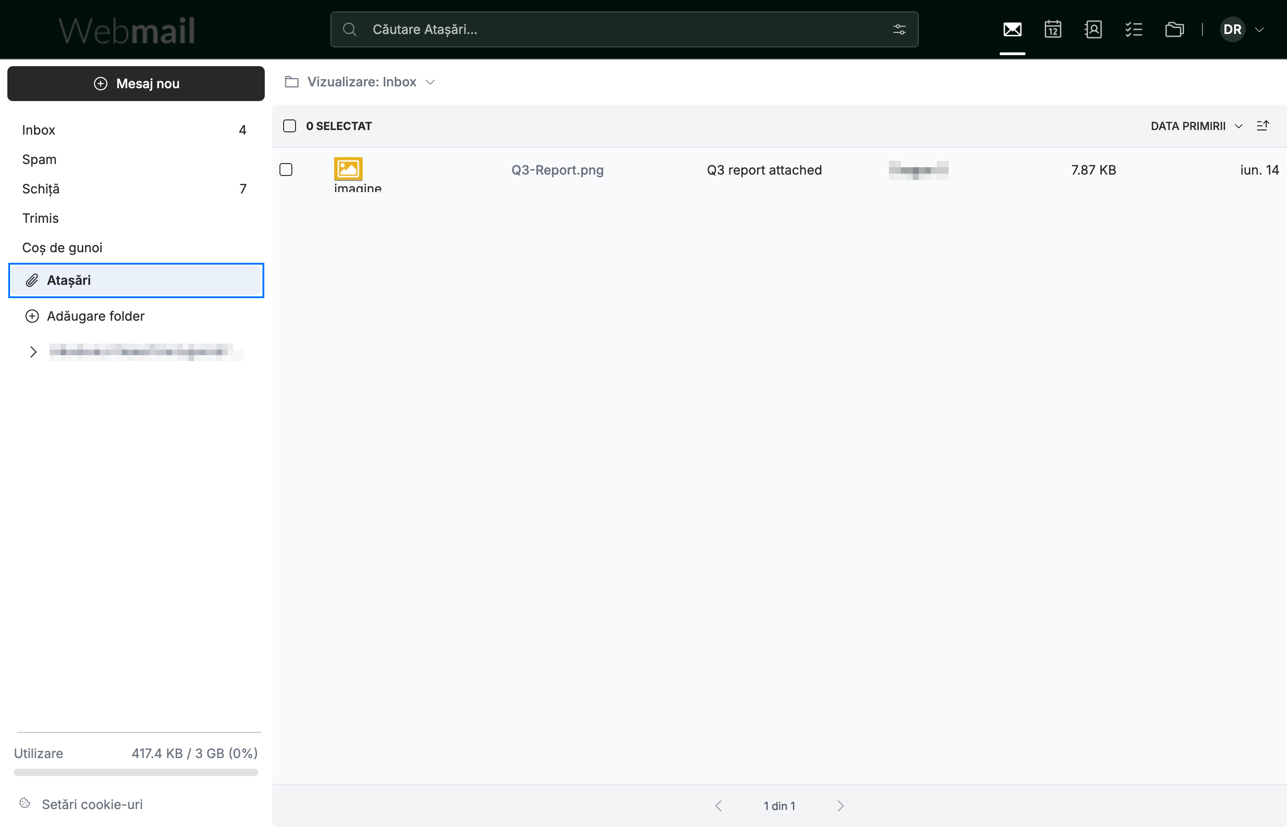
Task: Click the Atașări paperclip icon
Action: pos(32,280)
